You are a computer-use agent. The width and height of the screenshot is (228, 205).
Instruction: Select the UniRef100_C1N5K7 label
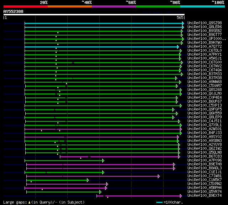(204, 180)
